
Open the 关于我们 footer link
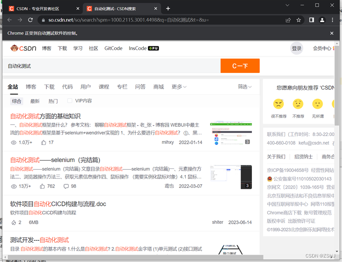point(276,157)
